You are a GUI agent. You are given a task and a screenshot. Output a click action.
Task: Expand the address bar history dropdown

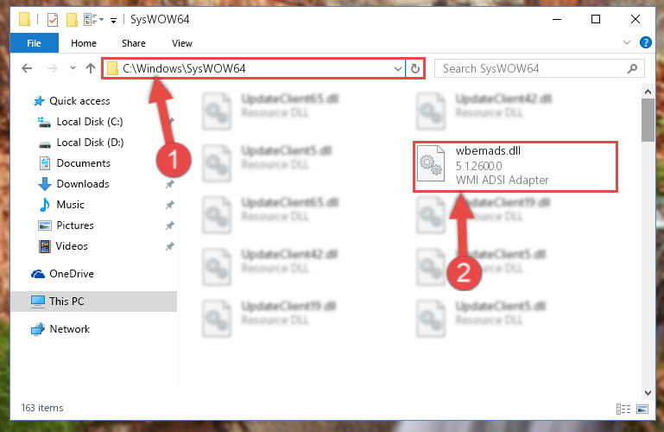398,68
